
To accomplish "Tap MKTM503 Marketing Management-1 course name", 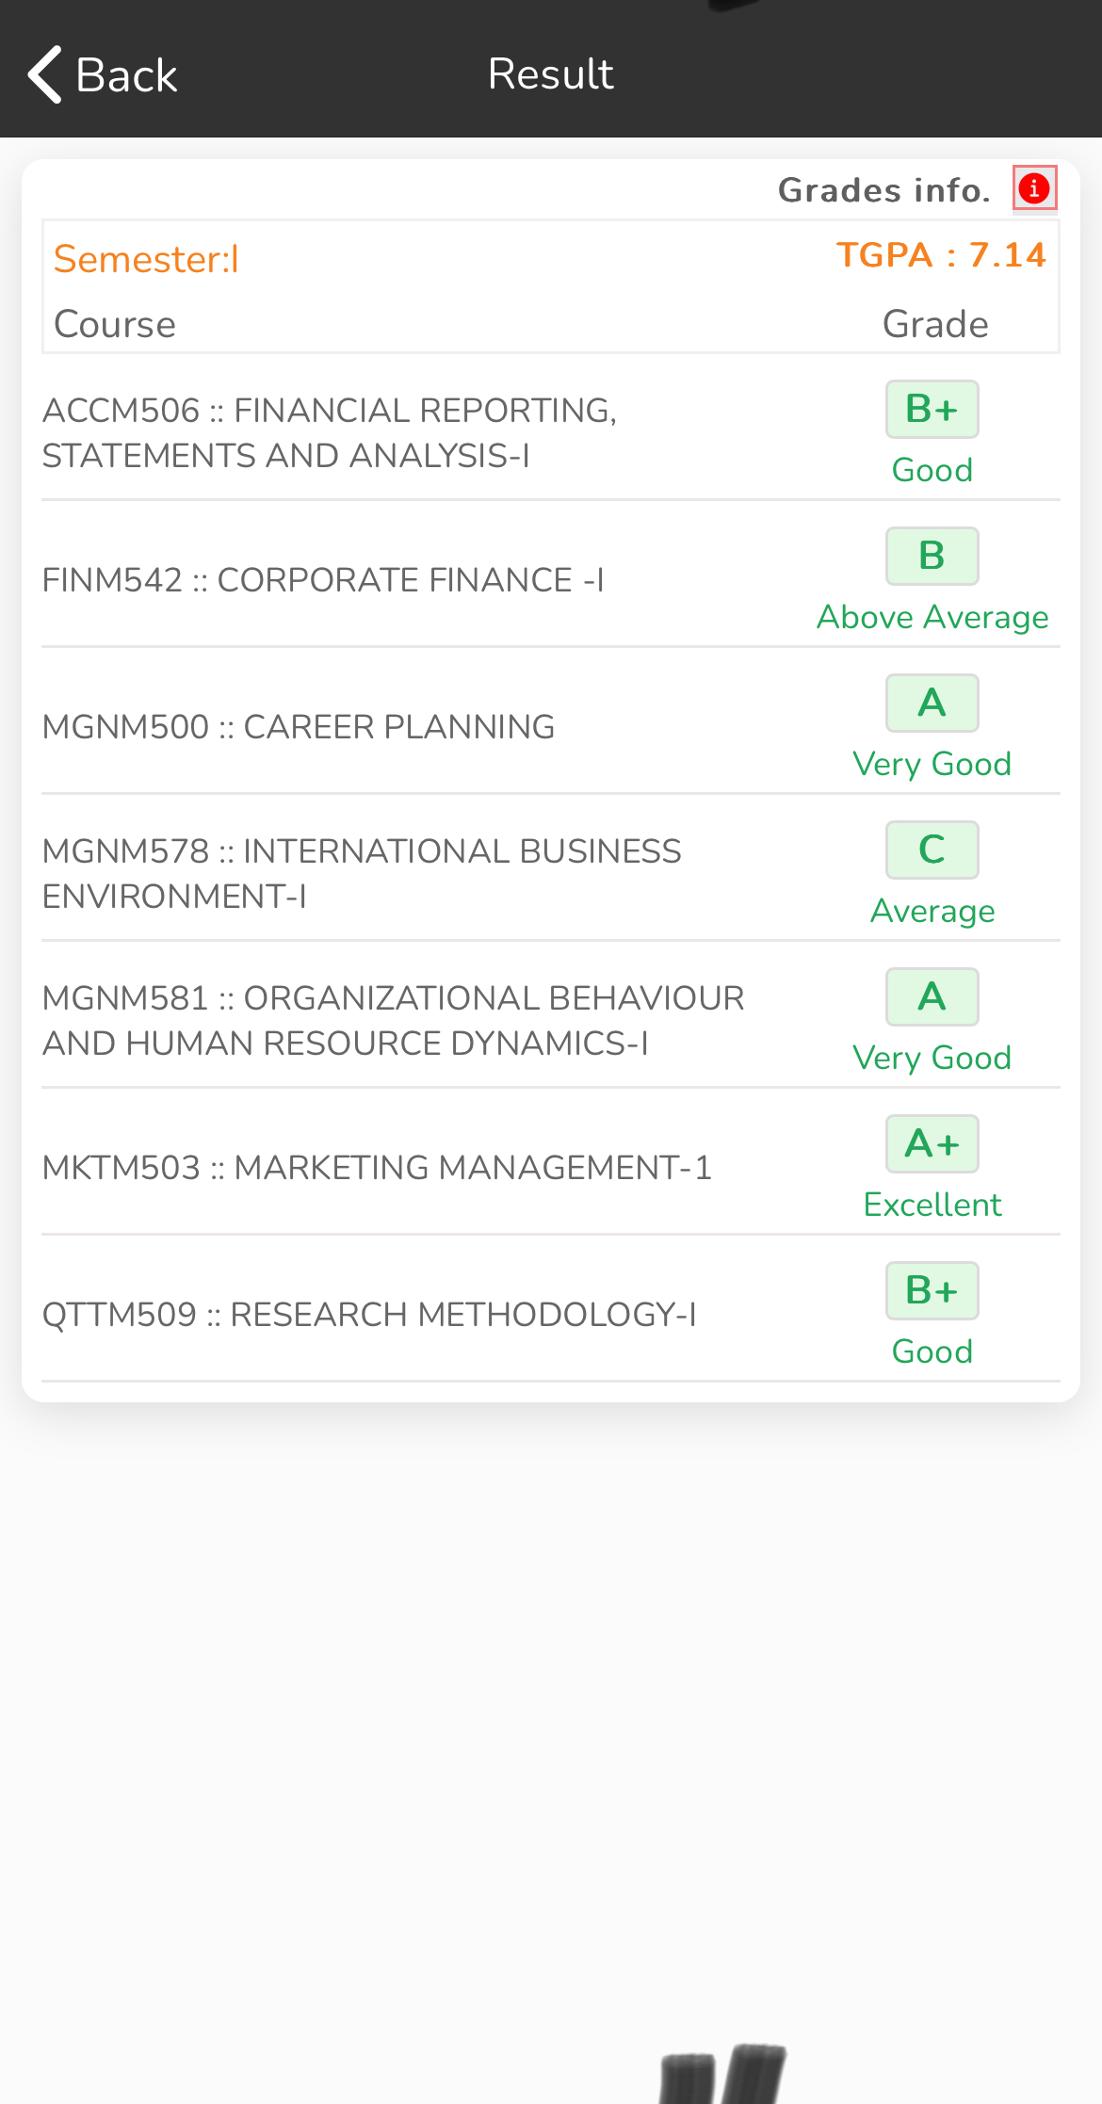I will click(x=377, y=1168).
